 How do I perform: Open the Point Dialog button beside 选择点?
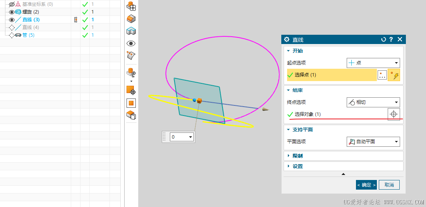click(x=382, y=75)
